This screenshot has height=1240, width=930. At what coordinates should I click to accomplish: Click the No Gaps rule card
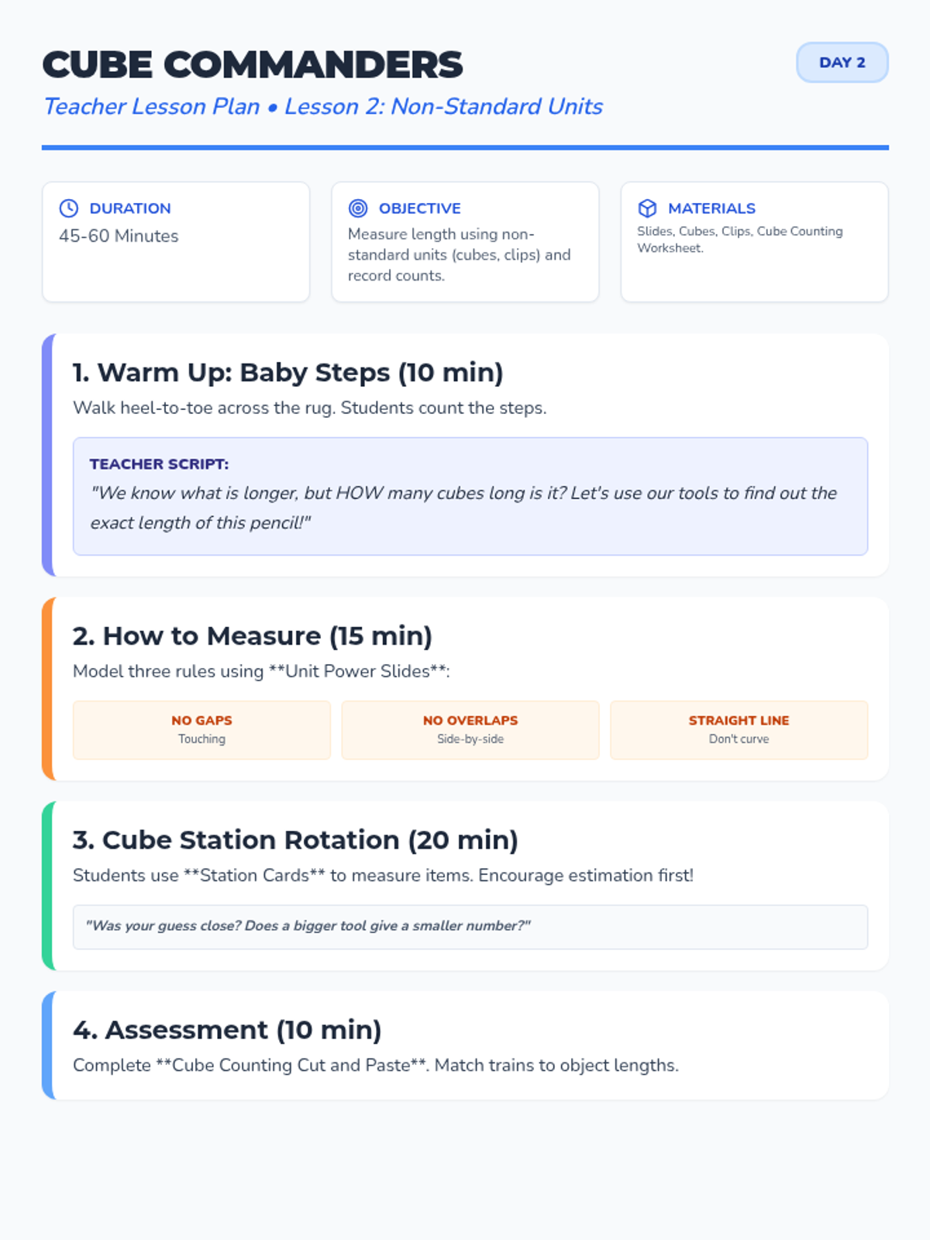(x=201, y=729)
